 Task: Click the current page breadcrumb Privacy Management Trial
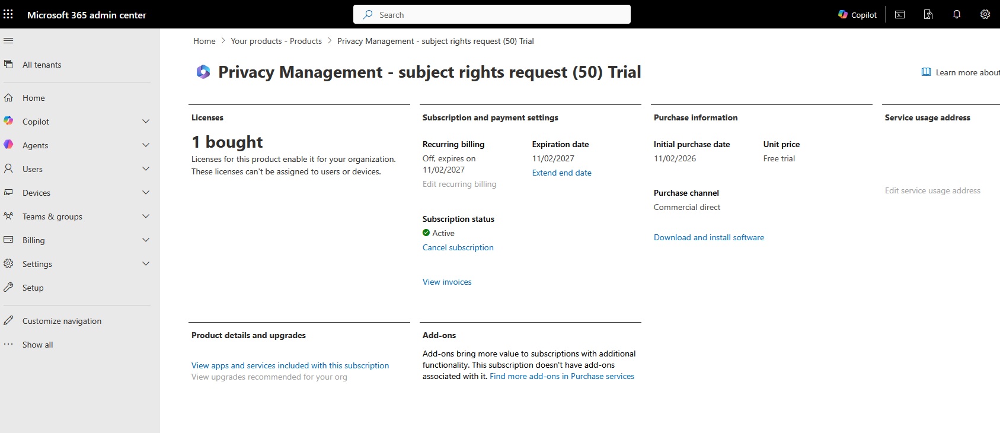click(436, 41)
